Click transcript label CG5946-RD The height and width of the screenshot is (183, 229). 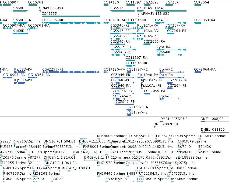121,47
